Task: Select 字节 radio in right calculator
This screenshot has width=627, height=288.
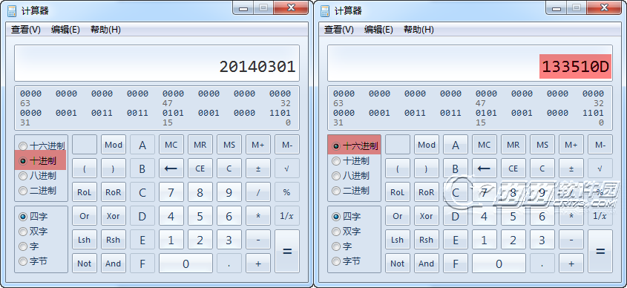Action: pyautogui.click(x=347, y=261)
